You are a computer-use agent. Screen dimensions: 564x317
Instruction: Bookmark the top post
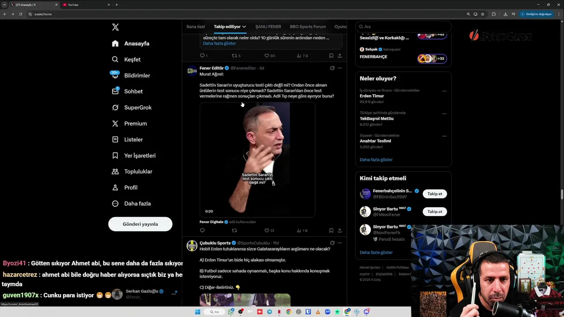331,56
